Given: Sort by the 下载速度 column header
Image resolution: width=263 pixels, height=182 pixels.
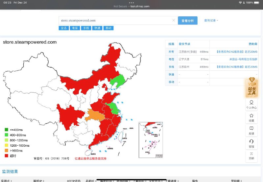Looking at the screenshot, I should 172,181.
